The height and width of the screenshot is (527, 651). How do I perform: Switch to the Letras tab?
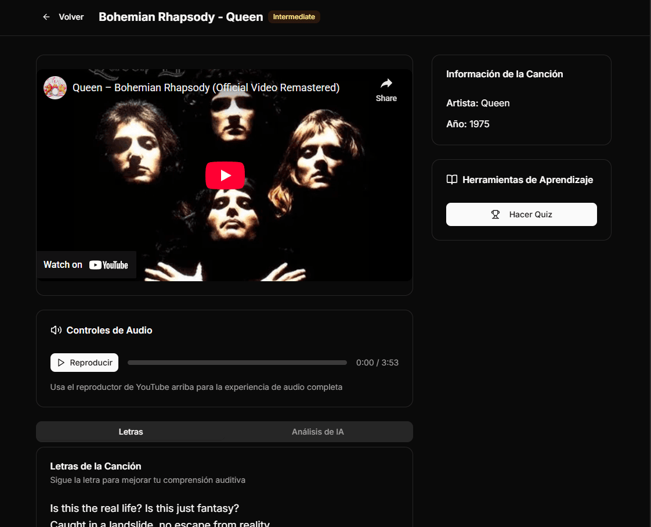coord(131,432)
